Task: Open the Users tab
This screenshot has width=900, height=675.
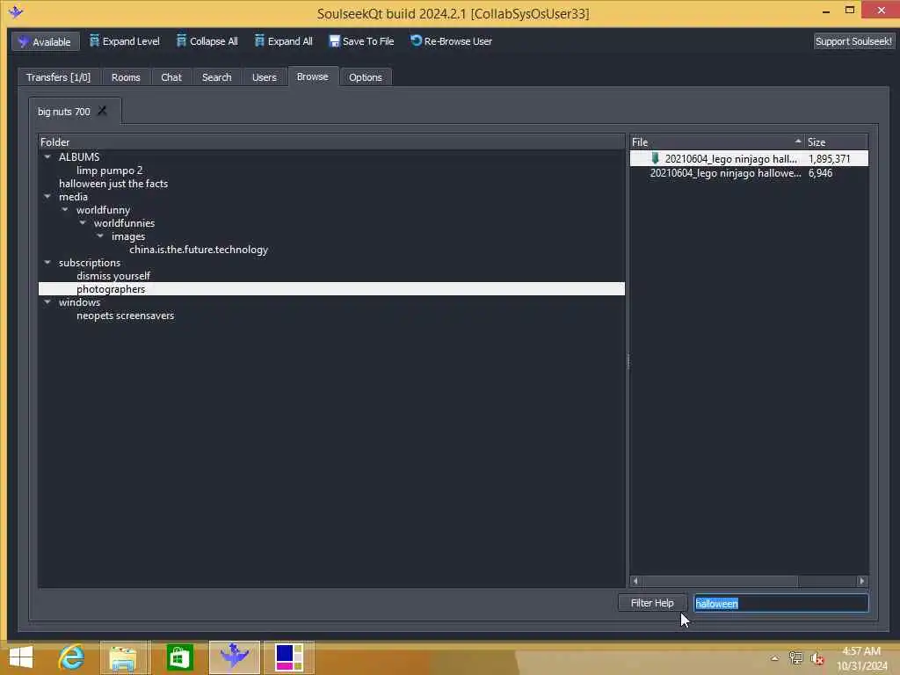Action: click(x=264, y=77)
